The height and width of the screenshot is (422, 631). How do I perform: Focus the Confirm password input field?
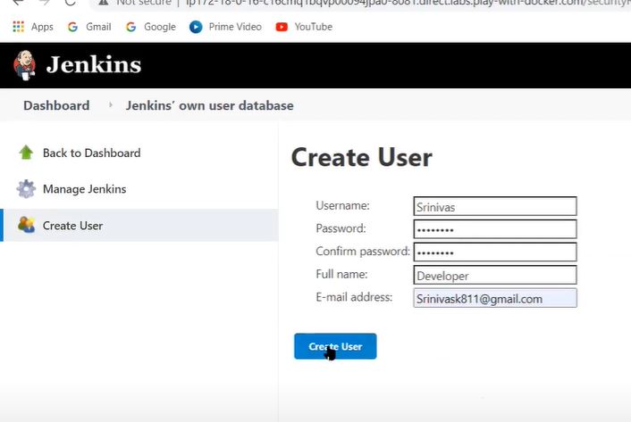tap(495, 252)
